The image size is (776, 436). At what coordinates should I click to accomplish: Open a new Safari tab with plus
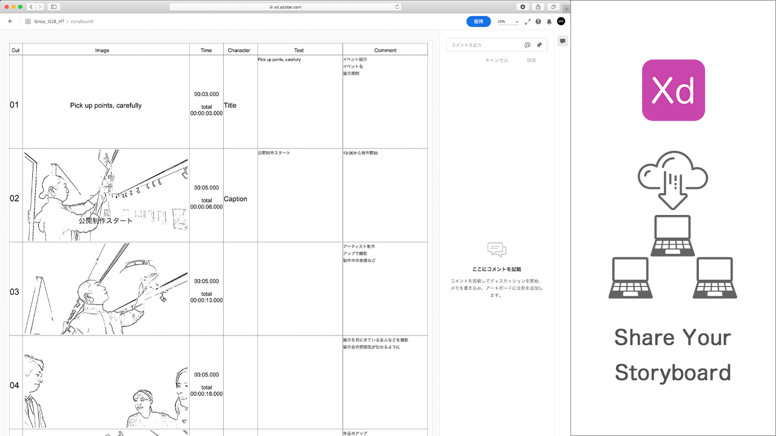pyautogui.click(x=566, y=8)
